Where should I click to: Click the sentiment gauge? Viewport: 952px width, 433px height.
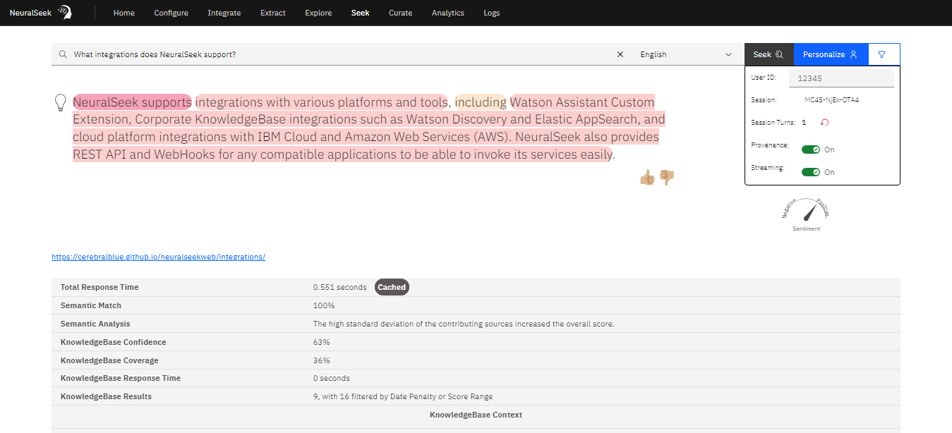[806, 214]
